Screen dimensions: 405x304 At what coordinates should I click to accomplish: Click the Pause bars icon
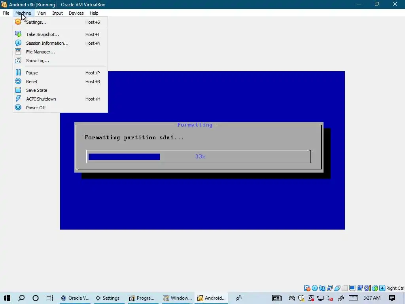coord(18,73)
